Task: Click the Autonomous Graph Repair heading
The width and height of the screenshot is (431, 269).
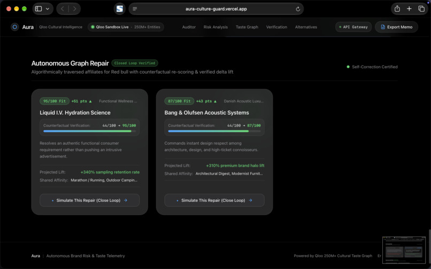Action: (x=70, y=63)
